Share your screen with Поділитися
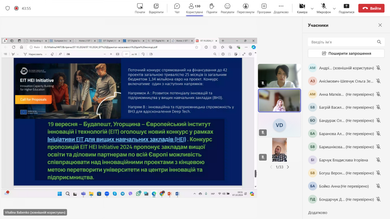This screenshot has height=219, width=390. (346, 8)
